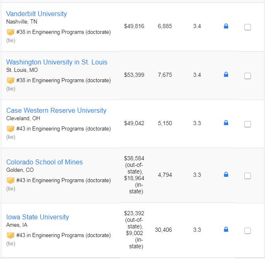
Task: Select the checkbox for Case Western Reserve University
Action: [x=248, y=124]
